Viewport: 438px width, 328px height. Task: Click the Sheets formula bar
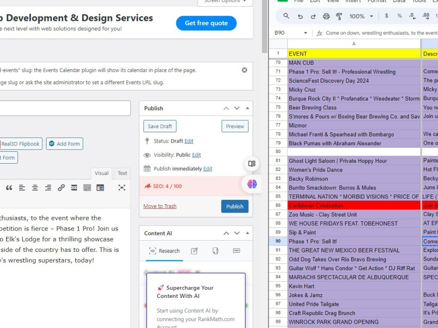(381, 33)
